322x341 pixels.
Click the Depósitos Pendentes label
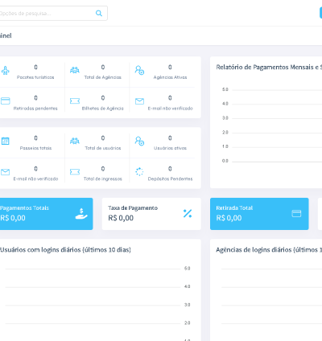point(170,179)
